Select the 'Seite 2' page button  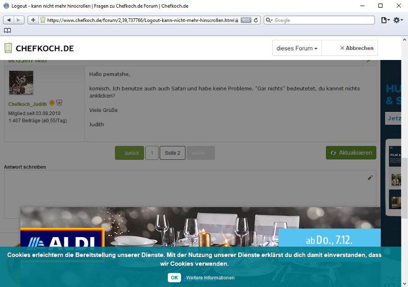click(x=172, y=153)
